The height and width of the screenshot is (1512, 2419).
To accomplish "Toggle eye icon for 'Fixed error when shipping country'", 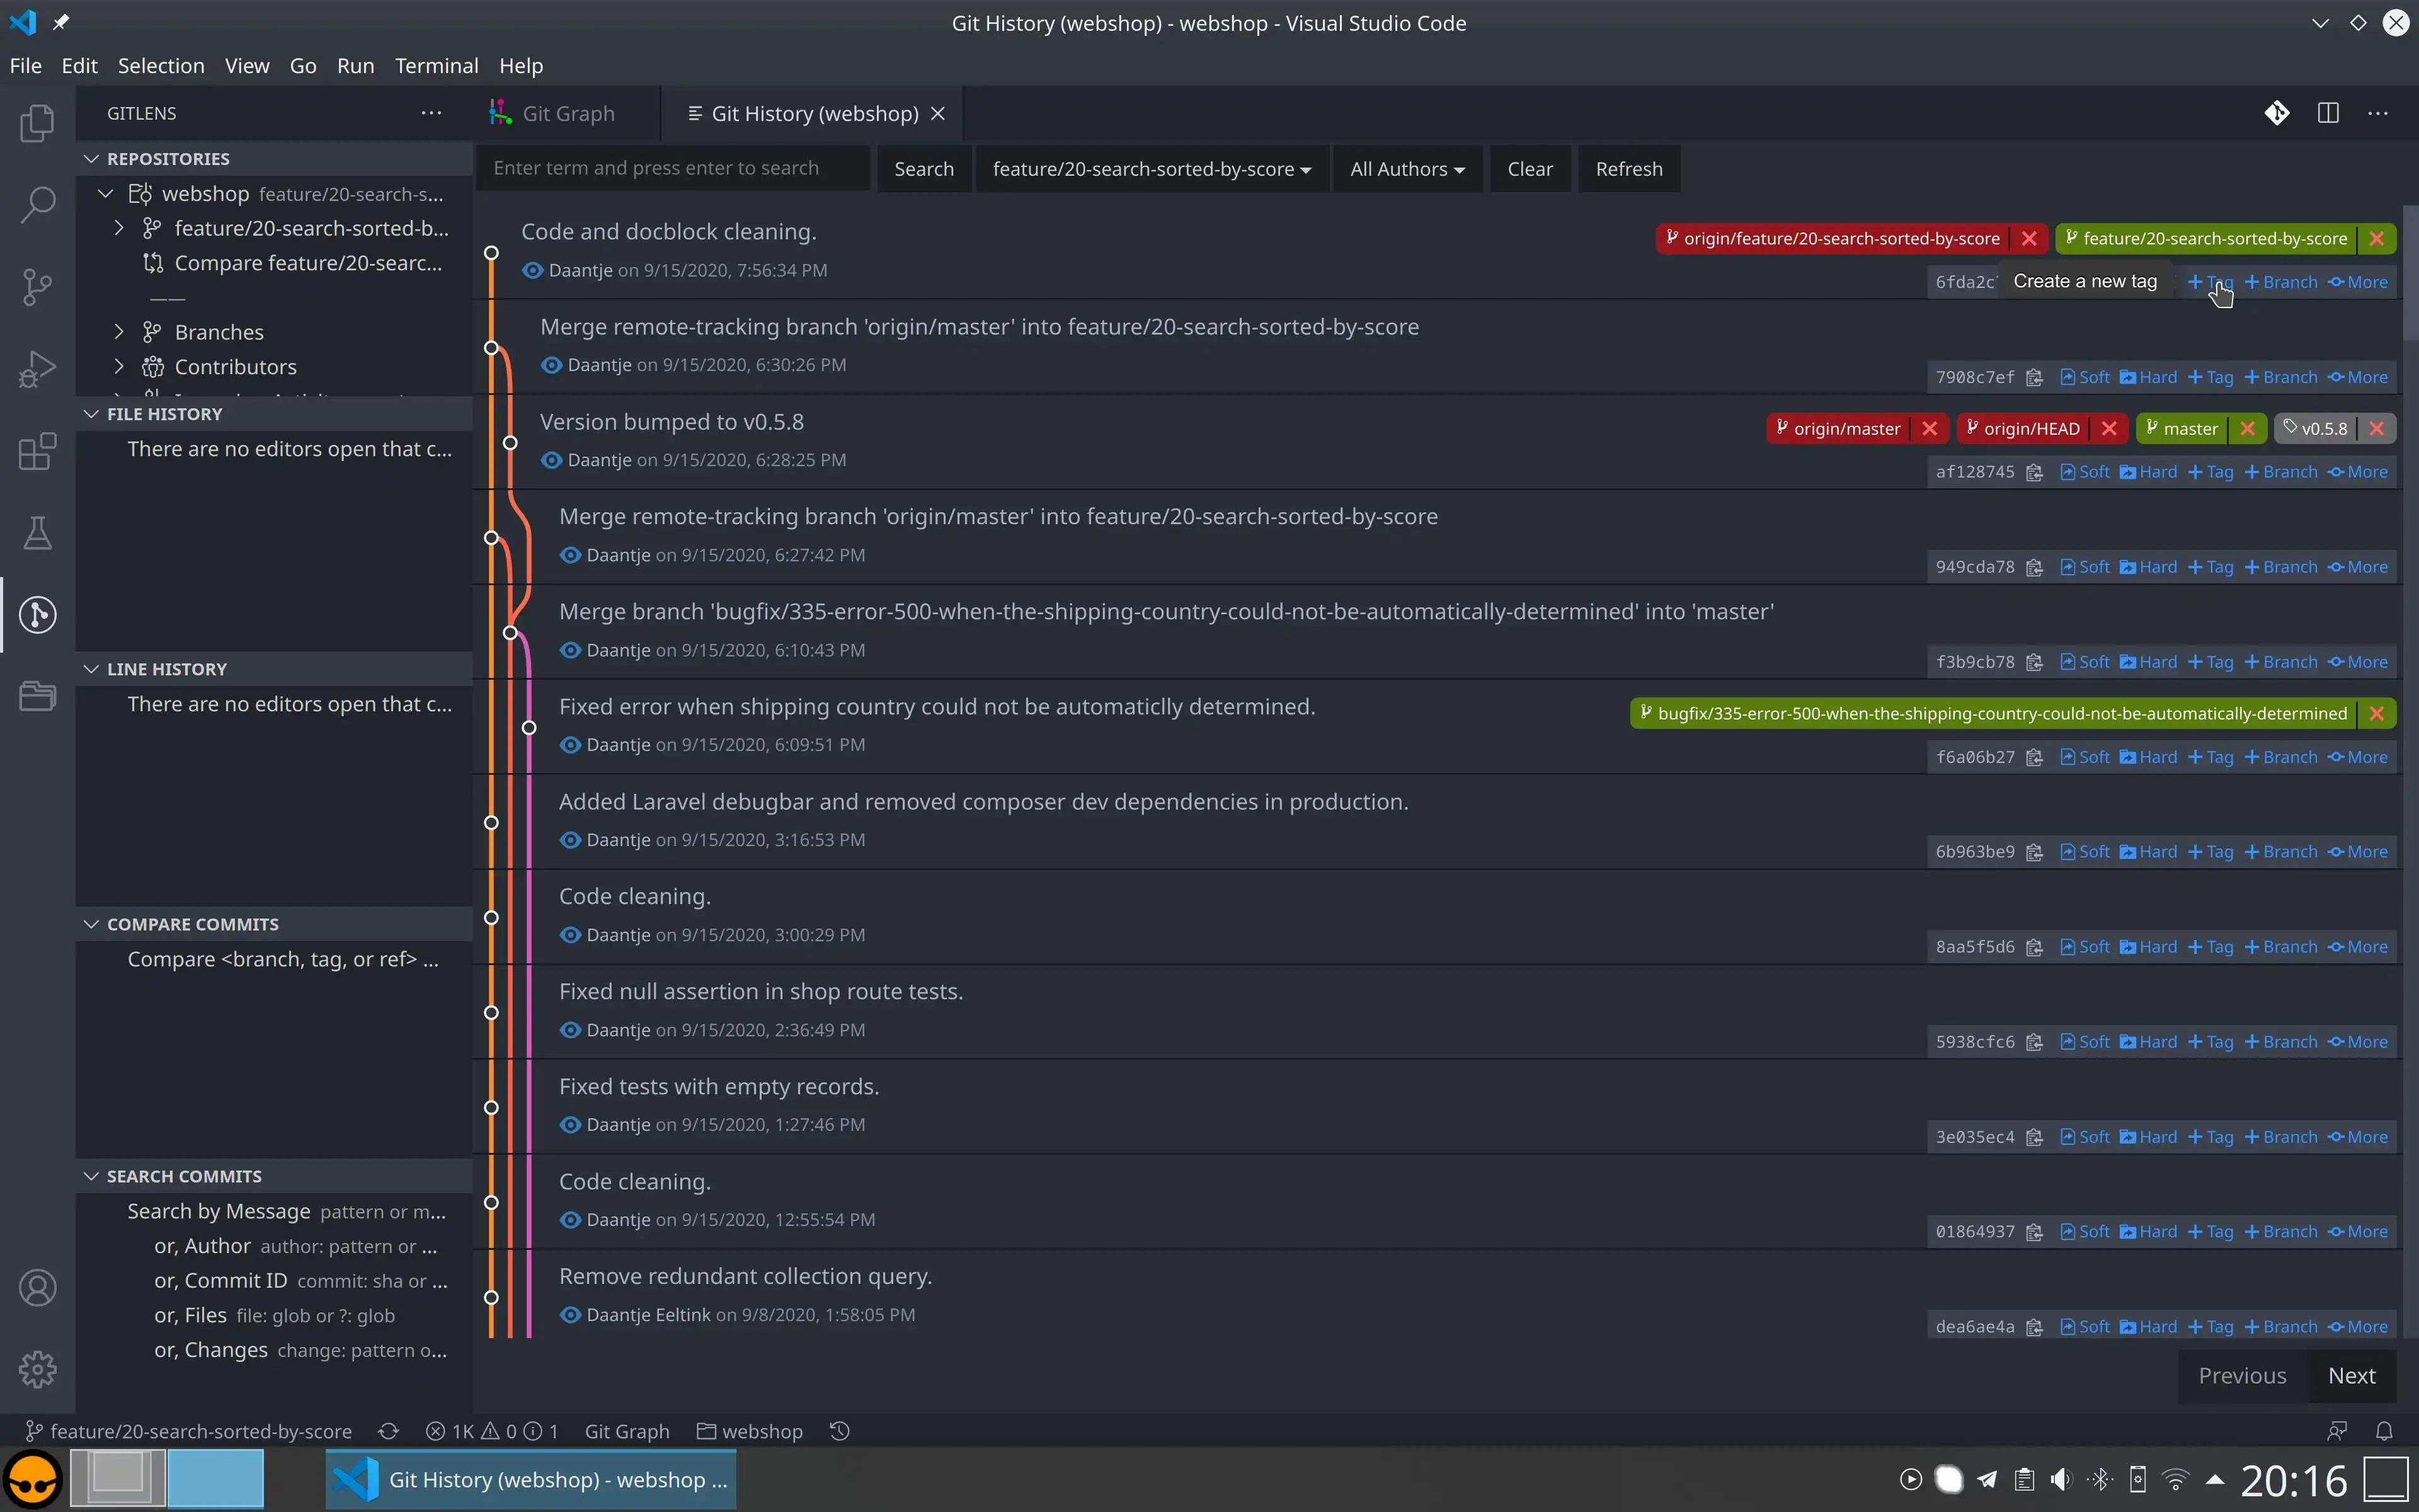I will (569, 745).
